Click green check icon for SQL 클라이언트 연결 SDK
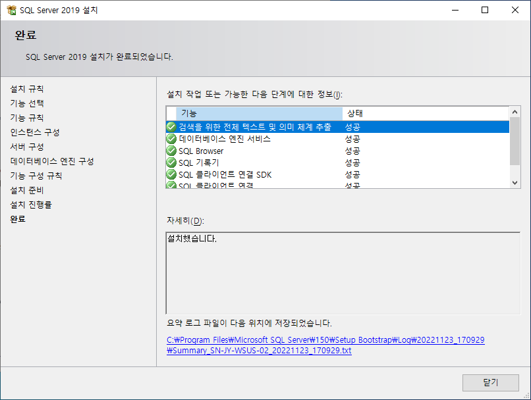Screen dimensions: 531x400 (171, 174)
